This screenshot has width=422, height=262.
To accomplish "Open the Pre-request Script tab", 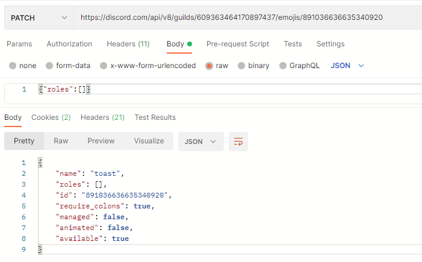I will [x=238, y=44].
